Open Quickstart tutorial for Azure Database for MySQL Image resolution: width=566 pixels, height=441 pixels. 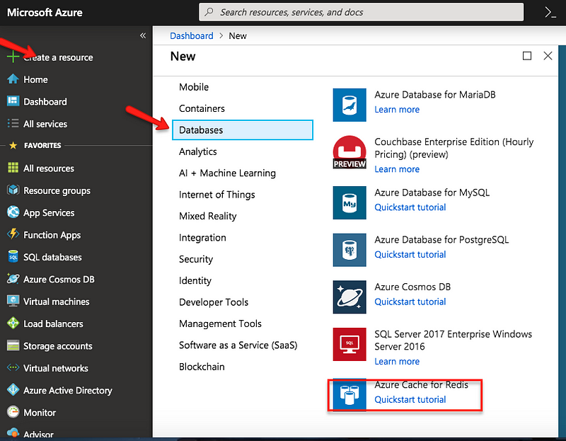tap(410, 207)
